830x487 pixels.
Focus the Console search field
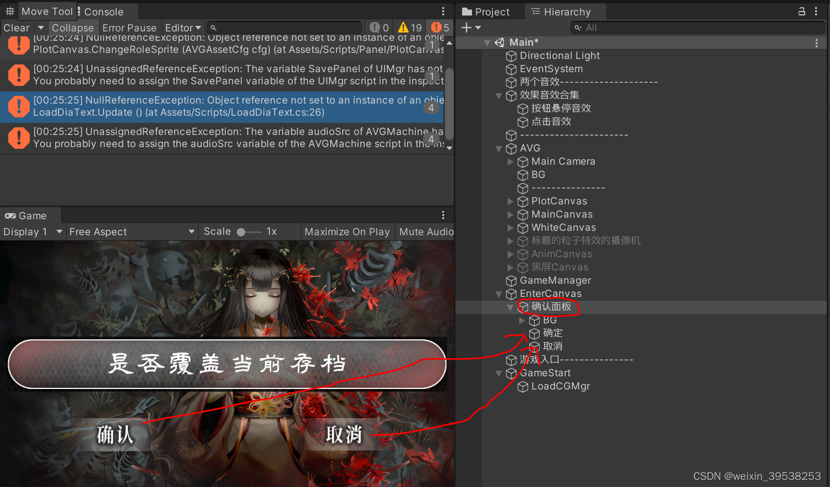[x=284, y=28]
